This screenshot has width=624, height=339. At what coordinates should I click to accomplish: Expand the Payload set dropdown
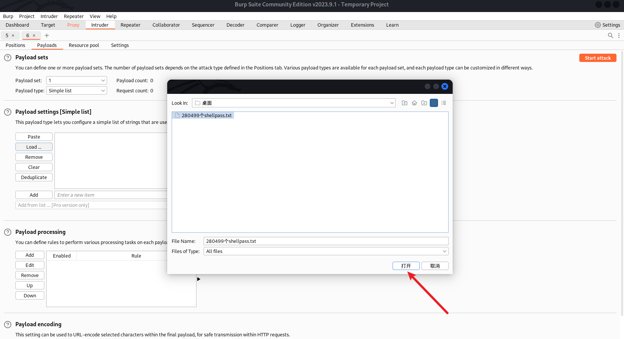click(x=77, y=80)
